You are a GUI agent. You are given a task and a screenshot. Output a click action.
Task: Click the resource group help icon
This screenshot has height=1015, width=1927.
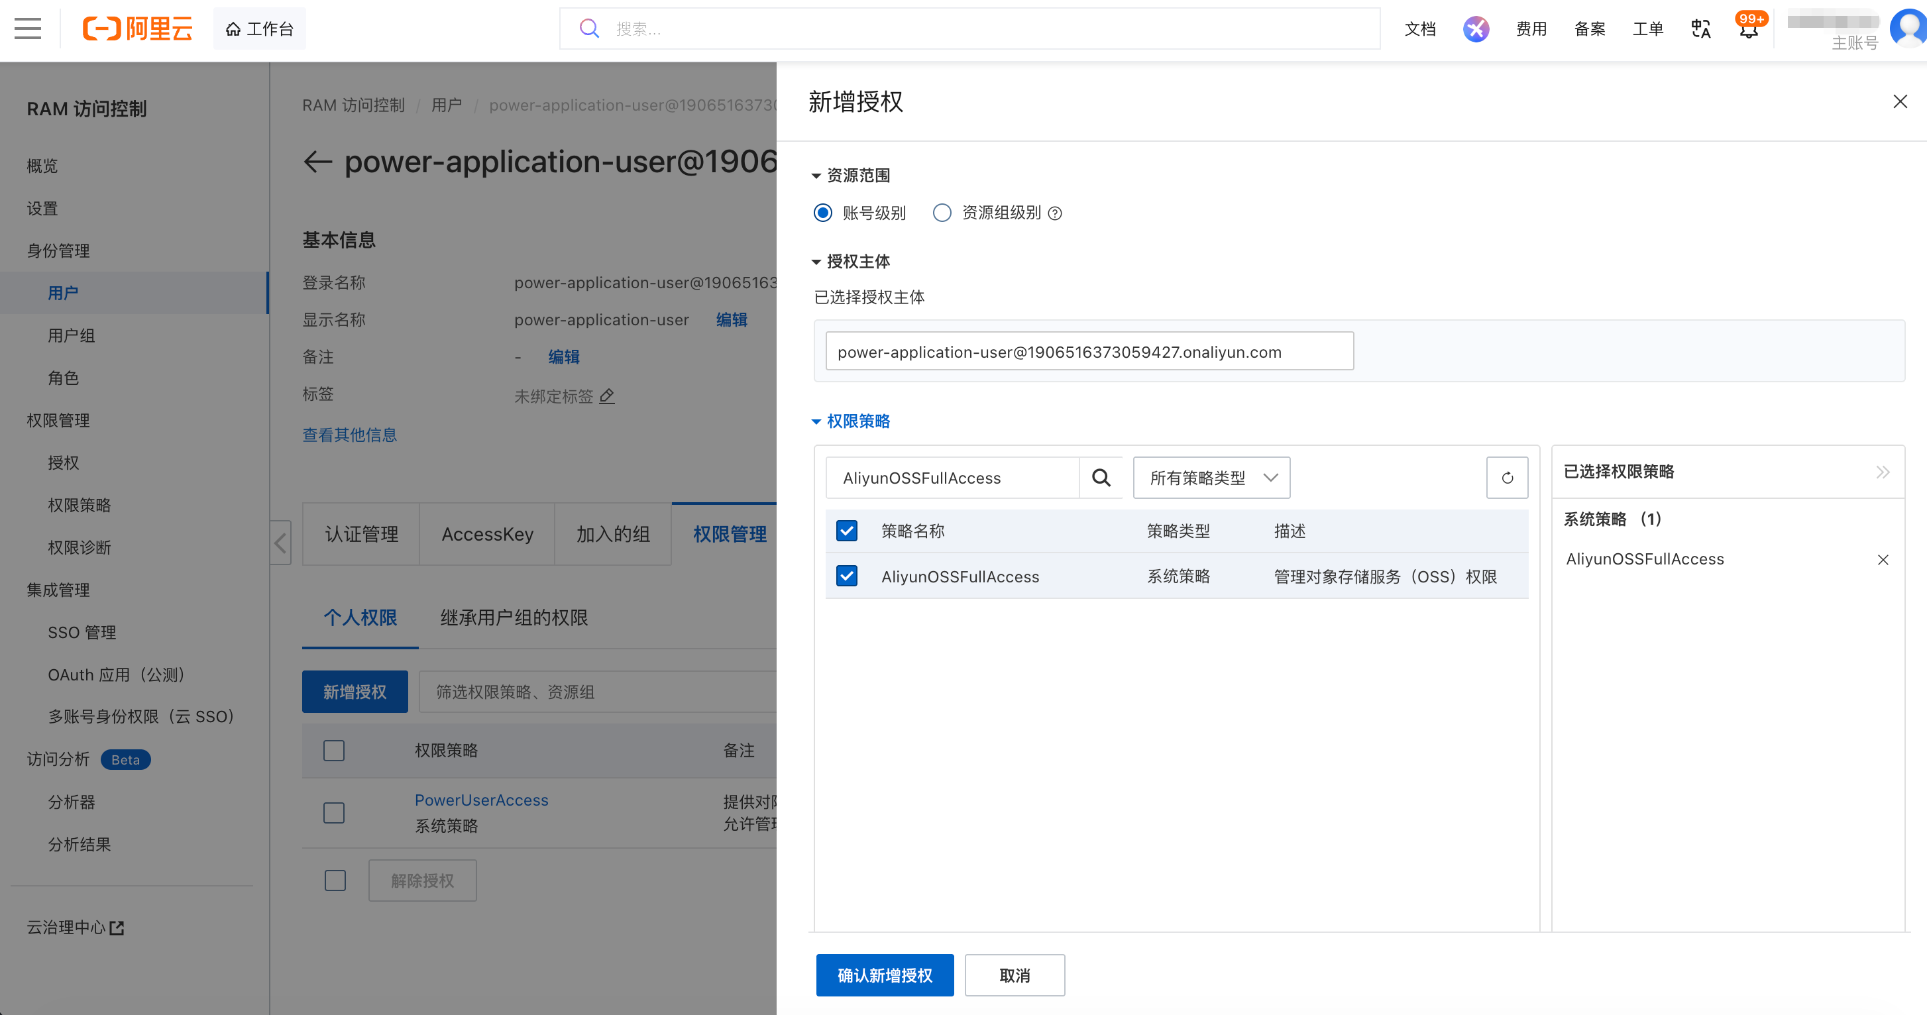click(1055, 214)
